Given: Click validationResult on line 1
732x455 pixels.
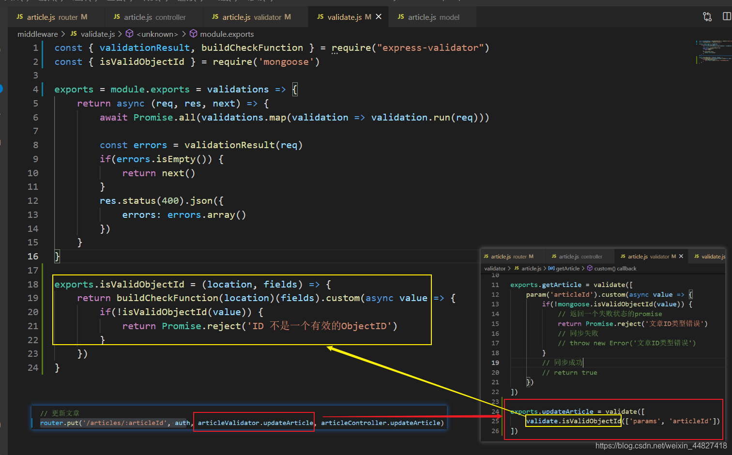Looking at the screenshot, I should (x=145, y=48).
